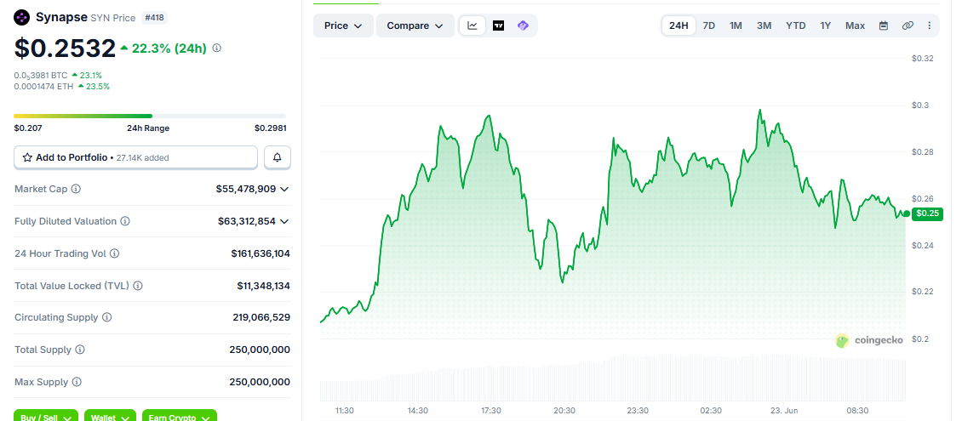Open 24 Hour Trading Vol info icon
This screenshot has width=962, height=421.
click(x=115, y=253)
